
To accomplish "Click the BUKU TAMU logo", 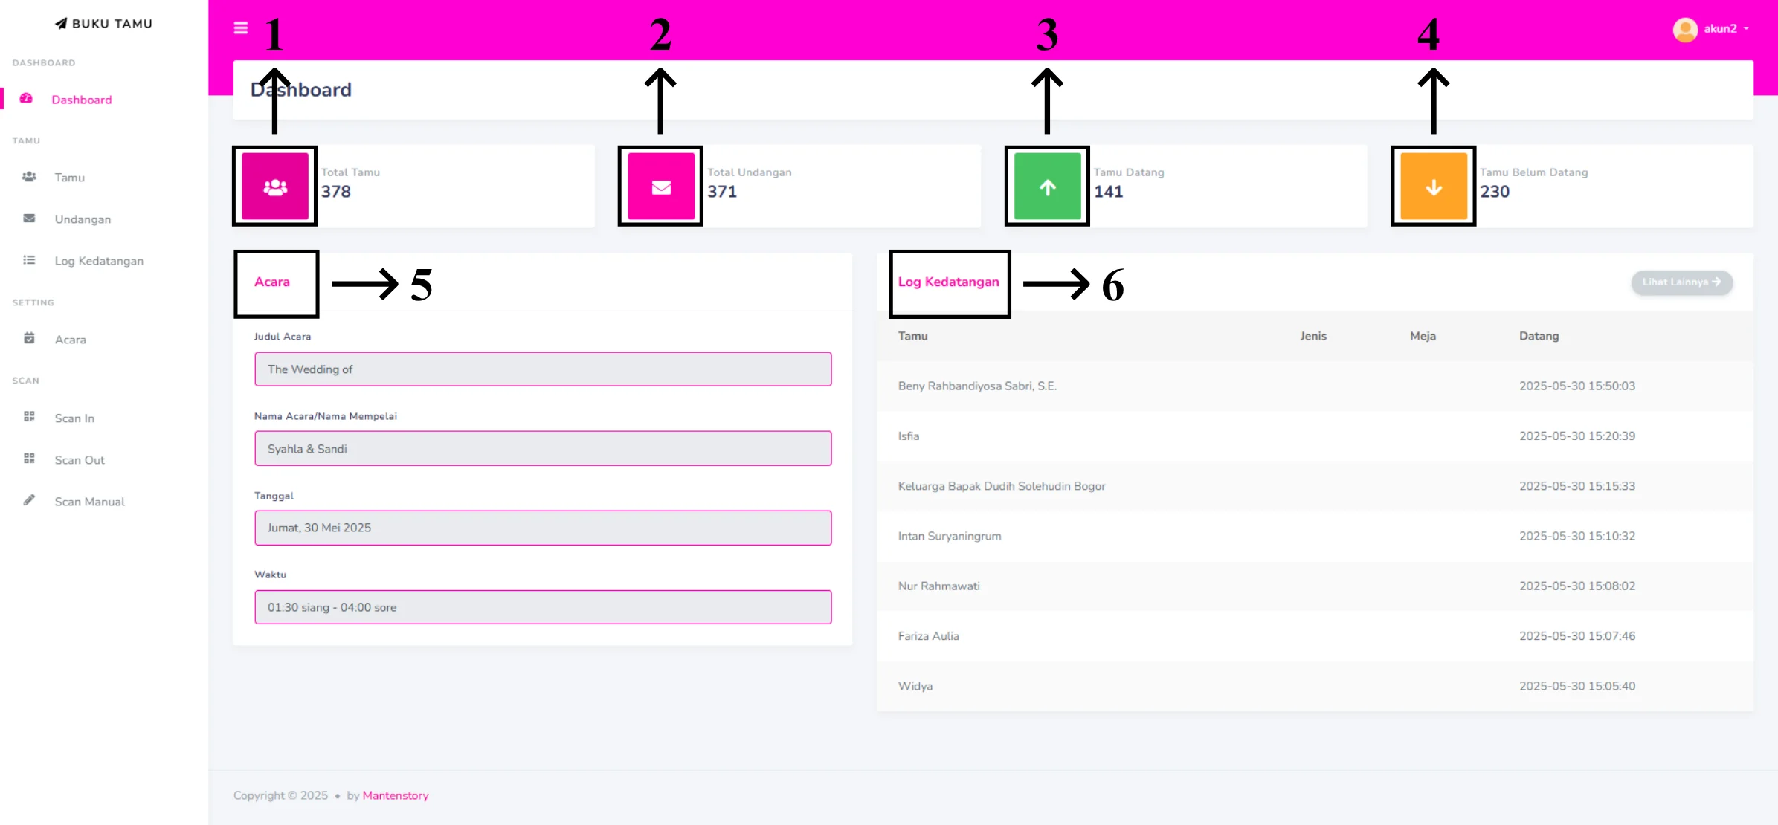I will coord(103,24).
